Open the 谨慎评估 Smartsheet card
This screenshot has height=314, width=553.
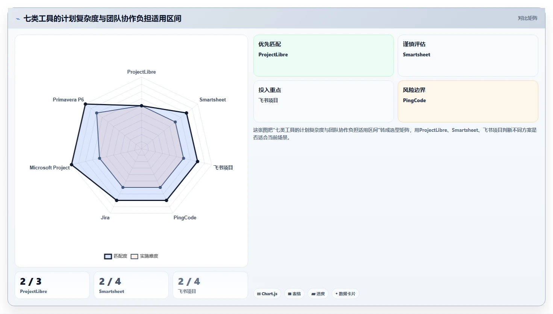tap(468, 56)
